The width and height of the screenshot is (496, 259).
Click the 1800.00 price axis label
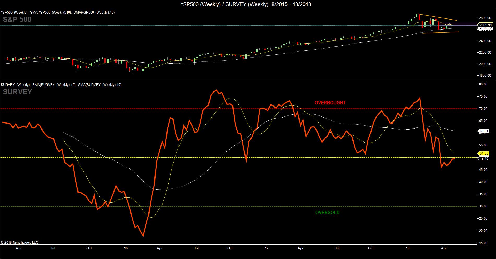pos(486,75)
